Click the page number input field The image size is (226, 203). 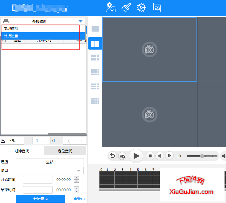point(42,141)
